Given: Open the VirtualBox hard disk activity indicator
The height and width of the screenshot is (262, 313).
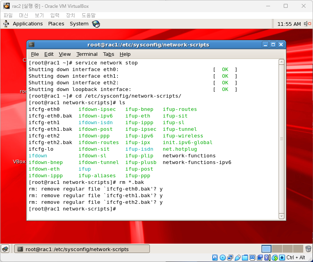Looking at the screenshot, I should [215, 258].
